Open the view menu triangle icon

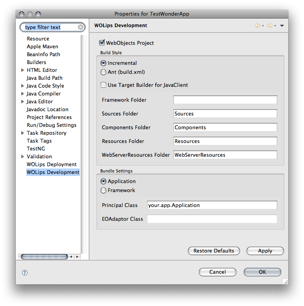coord(282,26)
